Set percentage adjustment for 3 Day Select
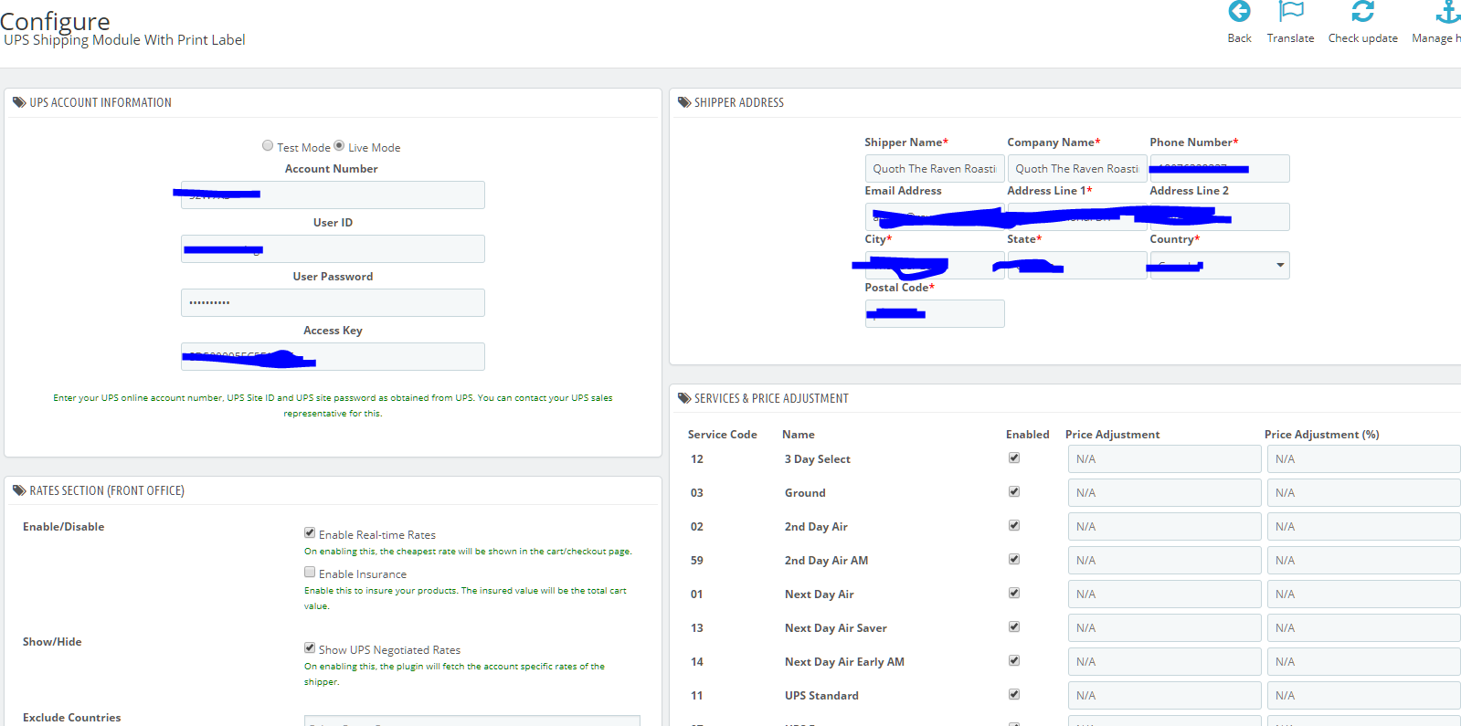This screenshot has width=1461, height=726. point(1364,459)
